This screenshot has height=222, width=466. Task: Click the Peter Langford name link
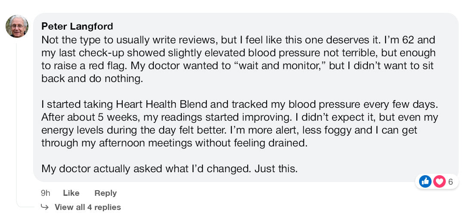(x=77, y=26)
